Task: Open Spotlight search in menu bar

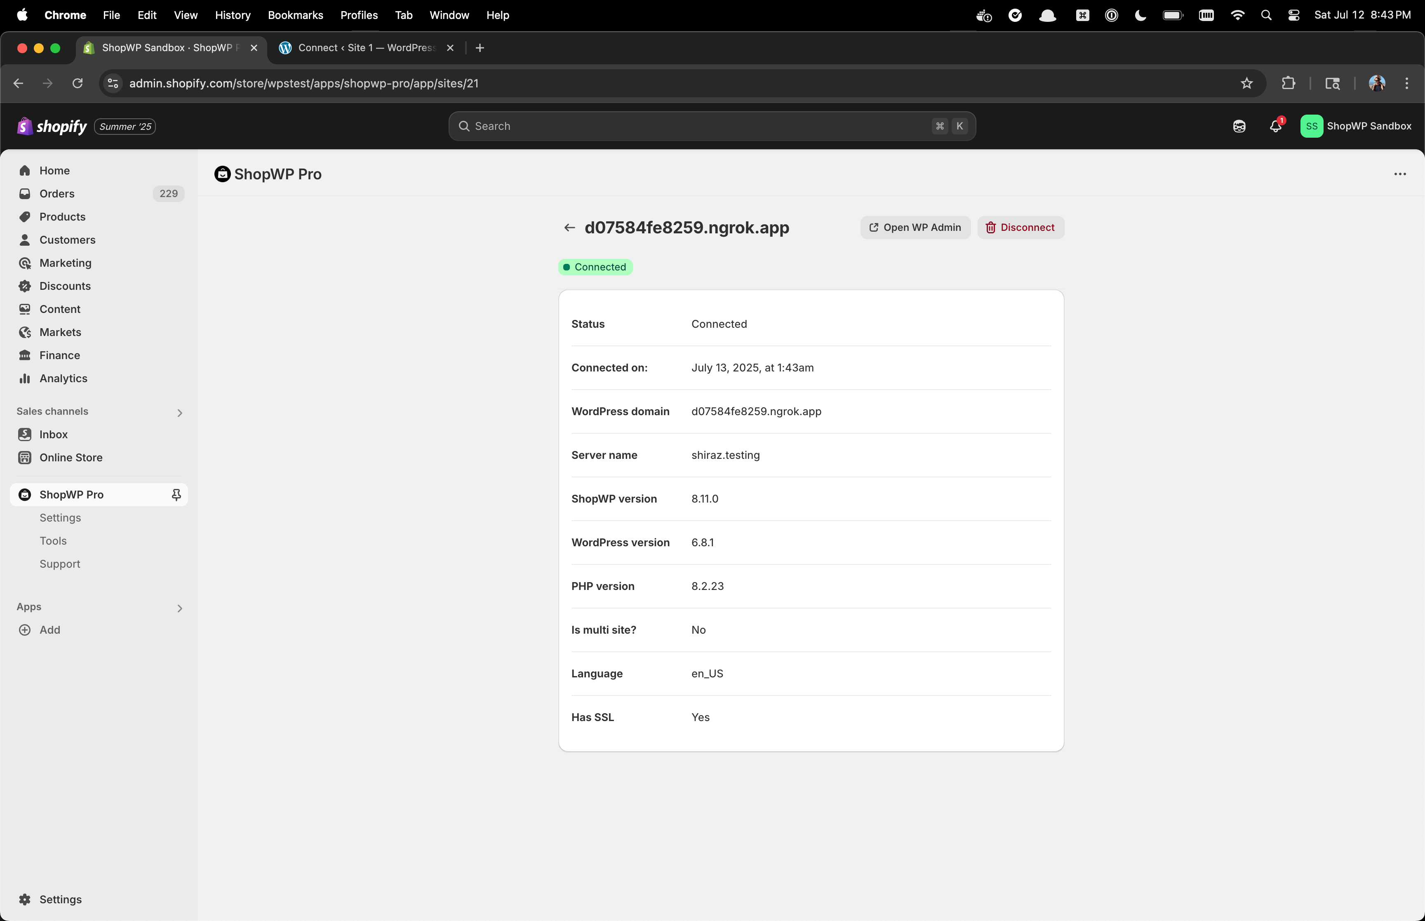Action: click(1266, 15)
